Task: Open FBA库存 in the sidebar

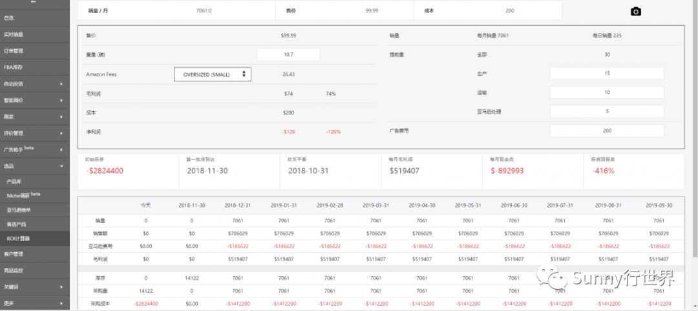Action: pos(14,67)
